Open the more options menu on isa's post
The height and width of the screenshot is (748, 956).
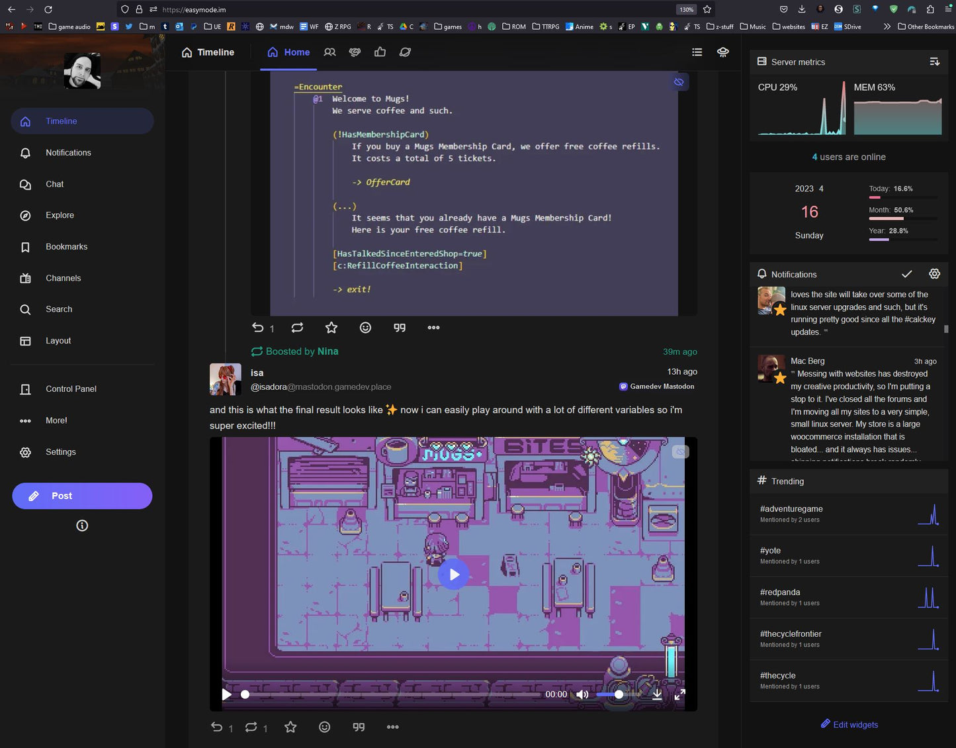[392, 727]
